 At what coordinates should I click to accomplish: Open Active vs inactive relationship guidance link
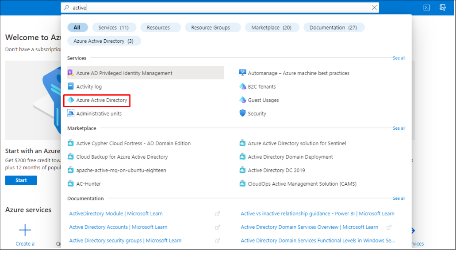pos(318,213)
